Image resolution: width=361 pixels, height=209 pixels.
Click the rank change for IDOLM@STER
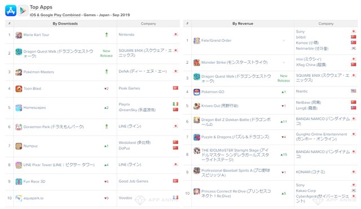click(284, 155)
